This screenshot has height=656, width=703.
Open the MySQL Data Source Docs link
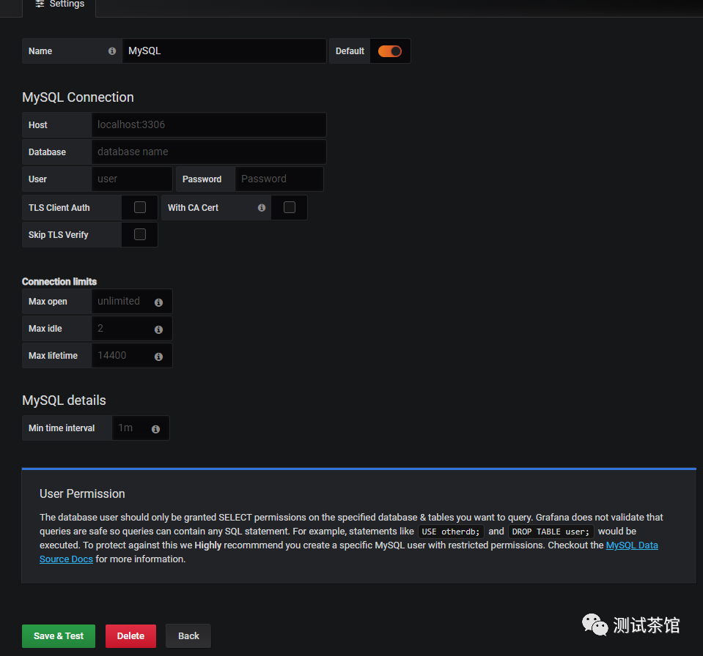pyautogui.click(x=632, y=545)
